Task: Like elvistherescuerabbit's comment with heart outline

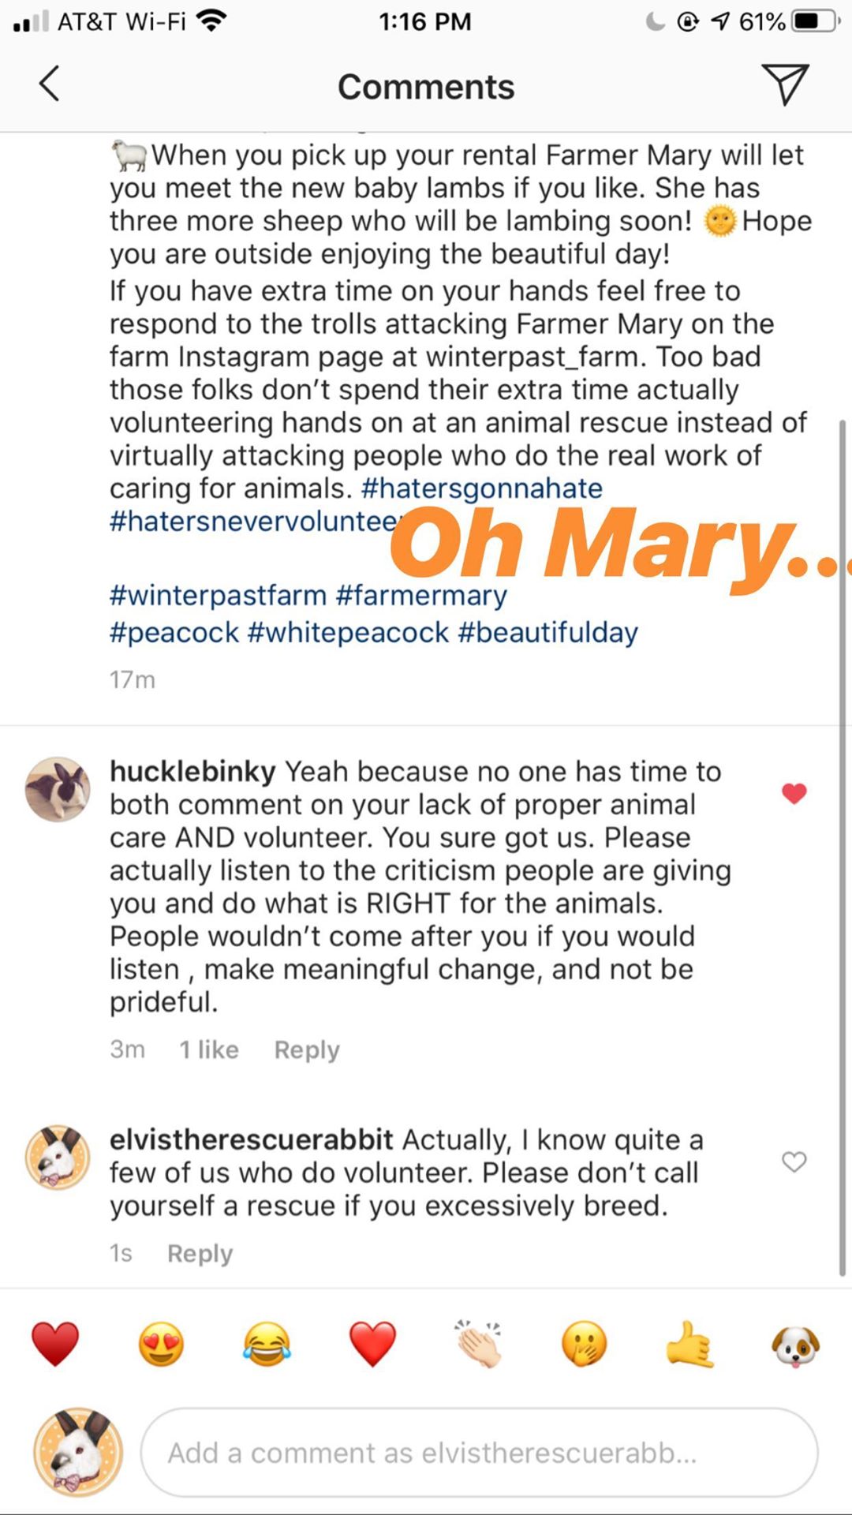Action: (x=794, y=1161)
